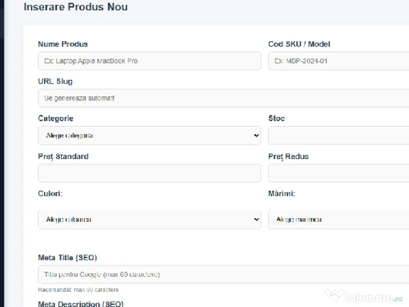Expand the Culori color selector
Image resolution: width=409 pixels, height=307 pixels.
coord(149,219)
